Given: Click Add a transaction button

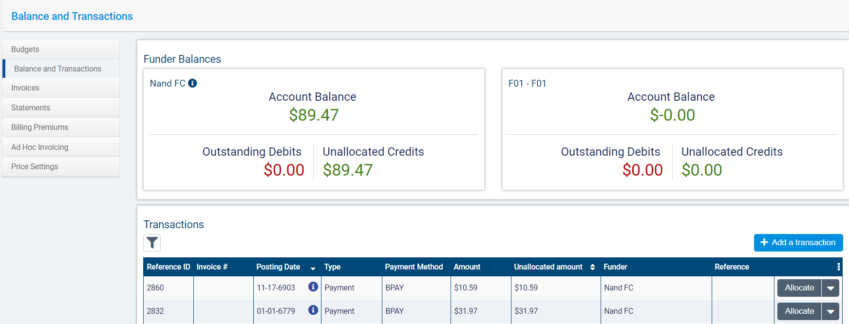Looking at the screenshot, I should [x=798, y=243].
